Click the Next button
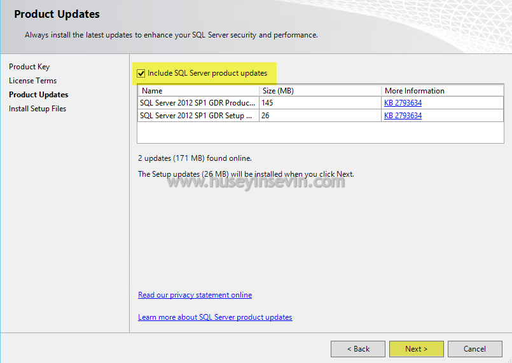The height and width of the screenshot is (363, 512). 417,349
